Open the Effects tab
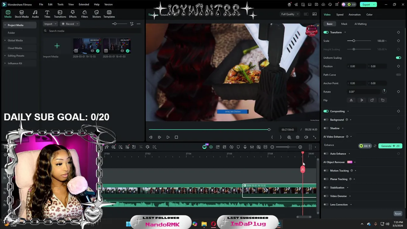Image resolution: width=407 pixels, height=229 pixels. tap(73, 14)
